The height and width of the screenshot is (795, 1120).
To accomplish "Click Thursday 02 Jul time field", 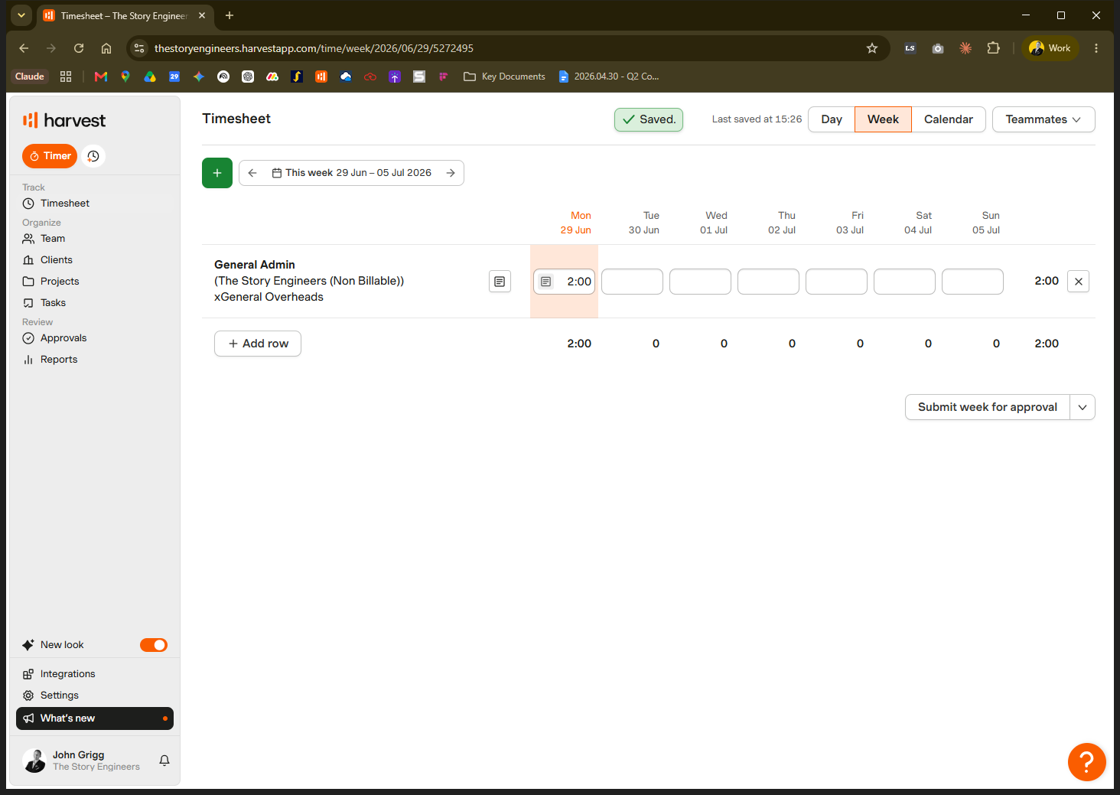I will [x=768, y=282].
